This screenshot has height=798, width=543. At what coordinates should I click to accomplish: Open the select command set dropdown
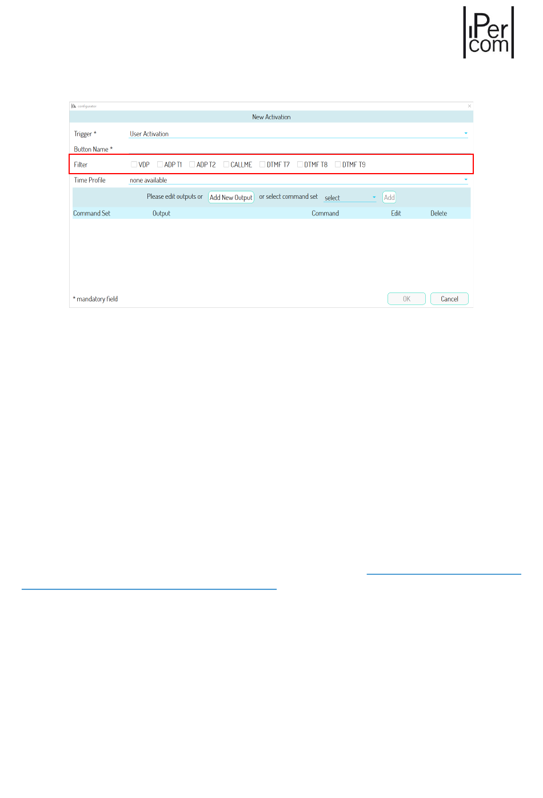pyautogui.click(x=350, y=198)
